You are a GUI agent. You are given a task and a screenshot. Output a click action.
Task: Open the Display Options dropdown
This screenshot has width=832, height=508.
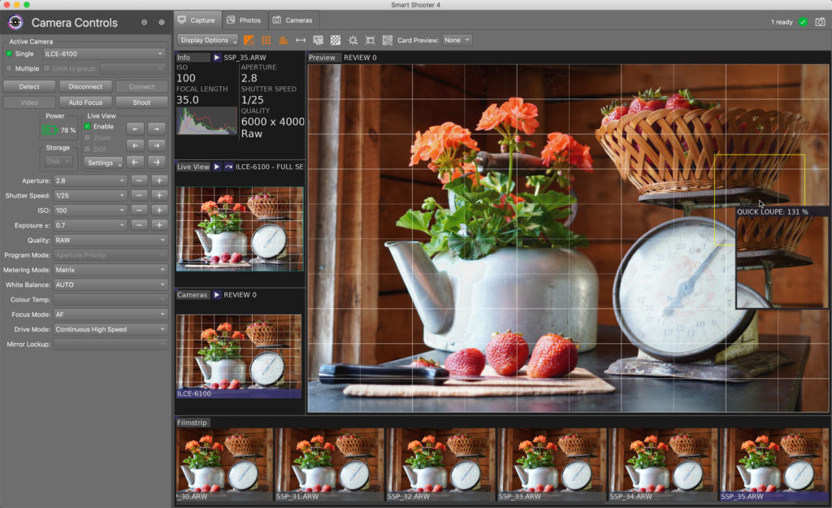pos(207,40)
